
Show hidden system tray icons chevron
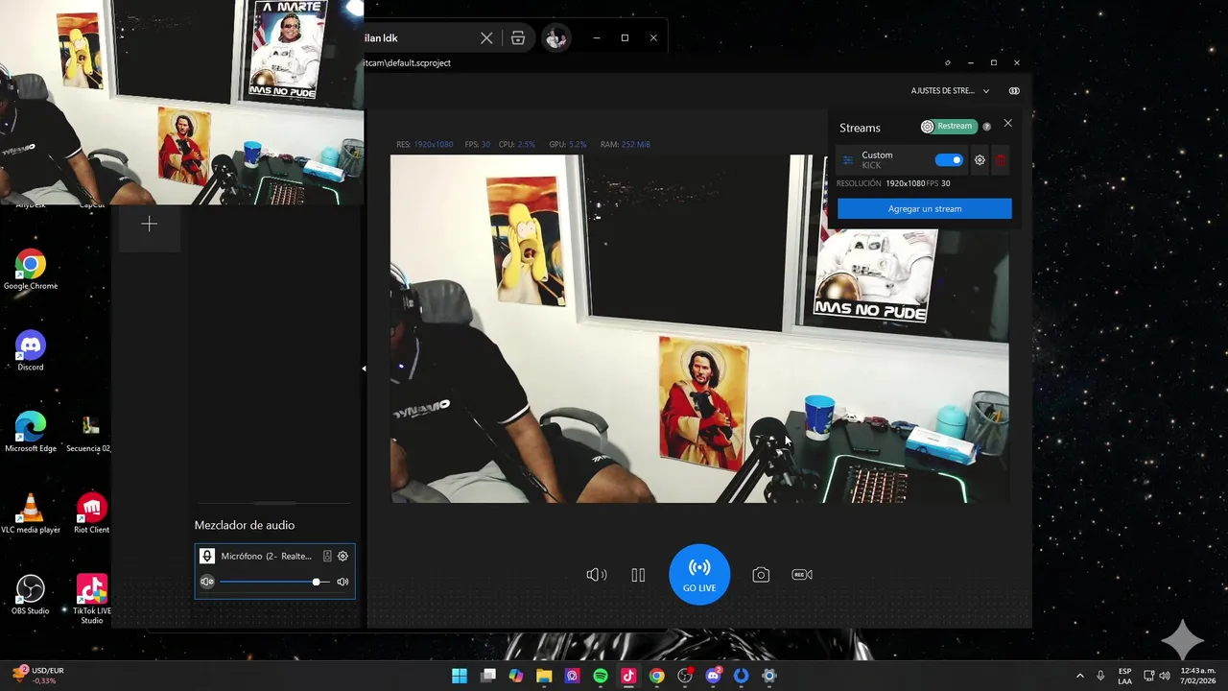click(x=1079, y=676)
